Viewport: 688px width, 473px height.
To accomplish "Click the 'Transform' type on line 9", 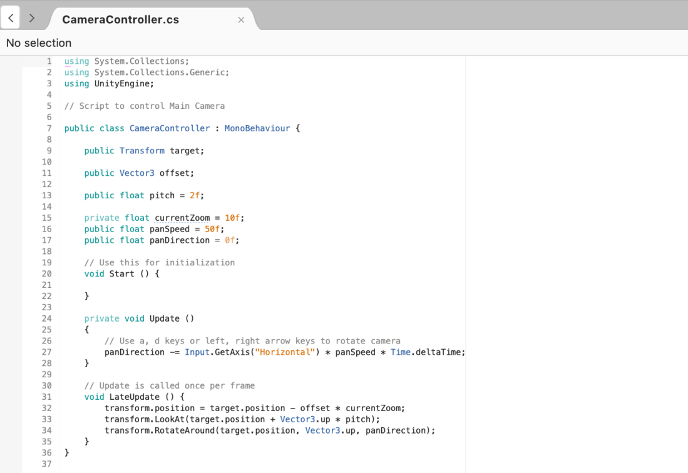I will 142,151.
